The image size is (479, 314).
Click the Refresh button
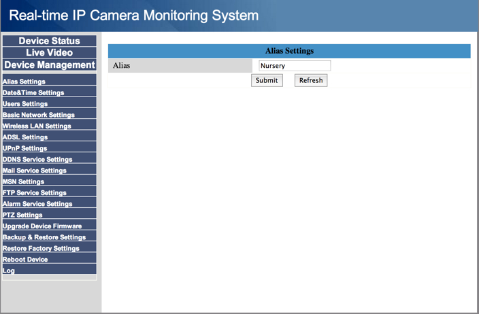pyautogui.click(x=311, y=80)
